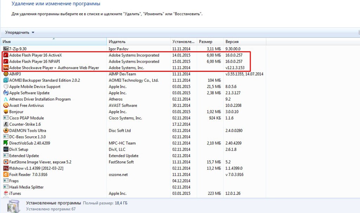
Task: Click the 7-Zip 9.30 program icon
Action: 6,49
